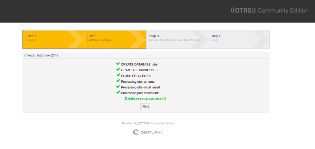Select the Step 4 Finish step
The width and height of the screenshot is (315, 149).
pos(239,40)
